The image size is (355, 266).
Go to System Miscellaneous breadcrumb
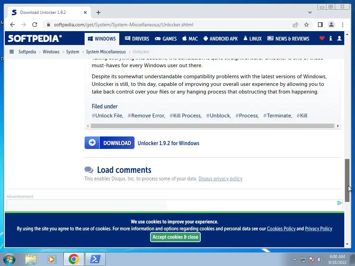click(x=106, y=52)
